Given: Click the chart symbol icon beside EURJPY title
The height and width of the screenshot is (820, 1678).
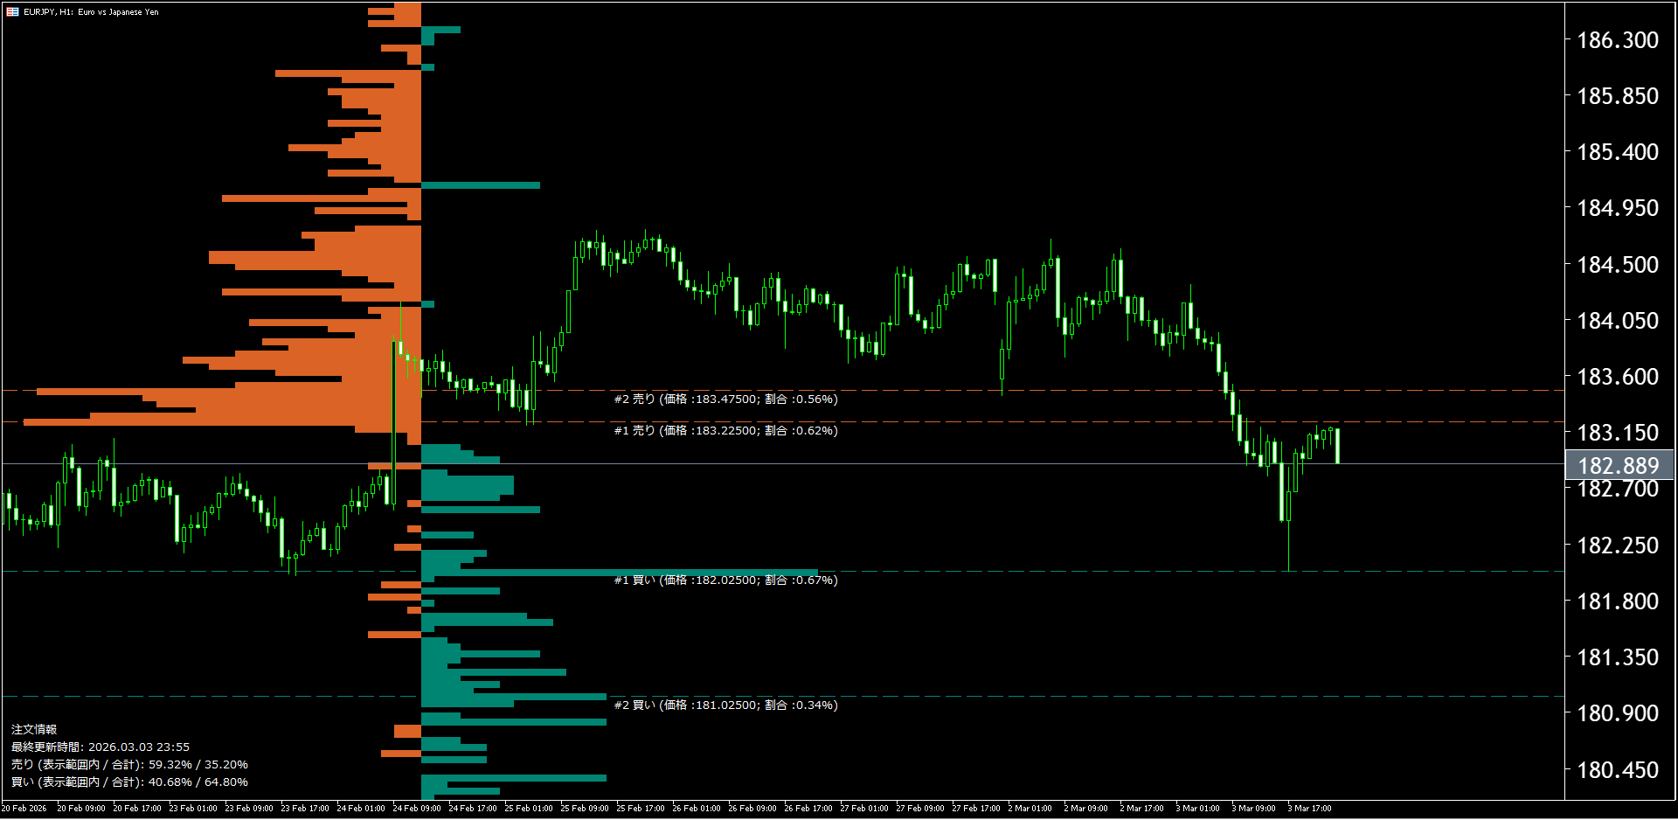Looking at the screenshot, I should click(x=12, y=12).
